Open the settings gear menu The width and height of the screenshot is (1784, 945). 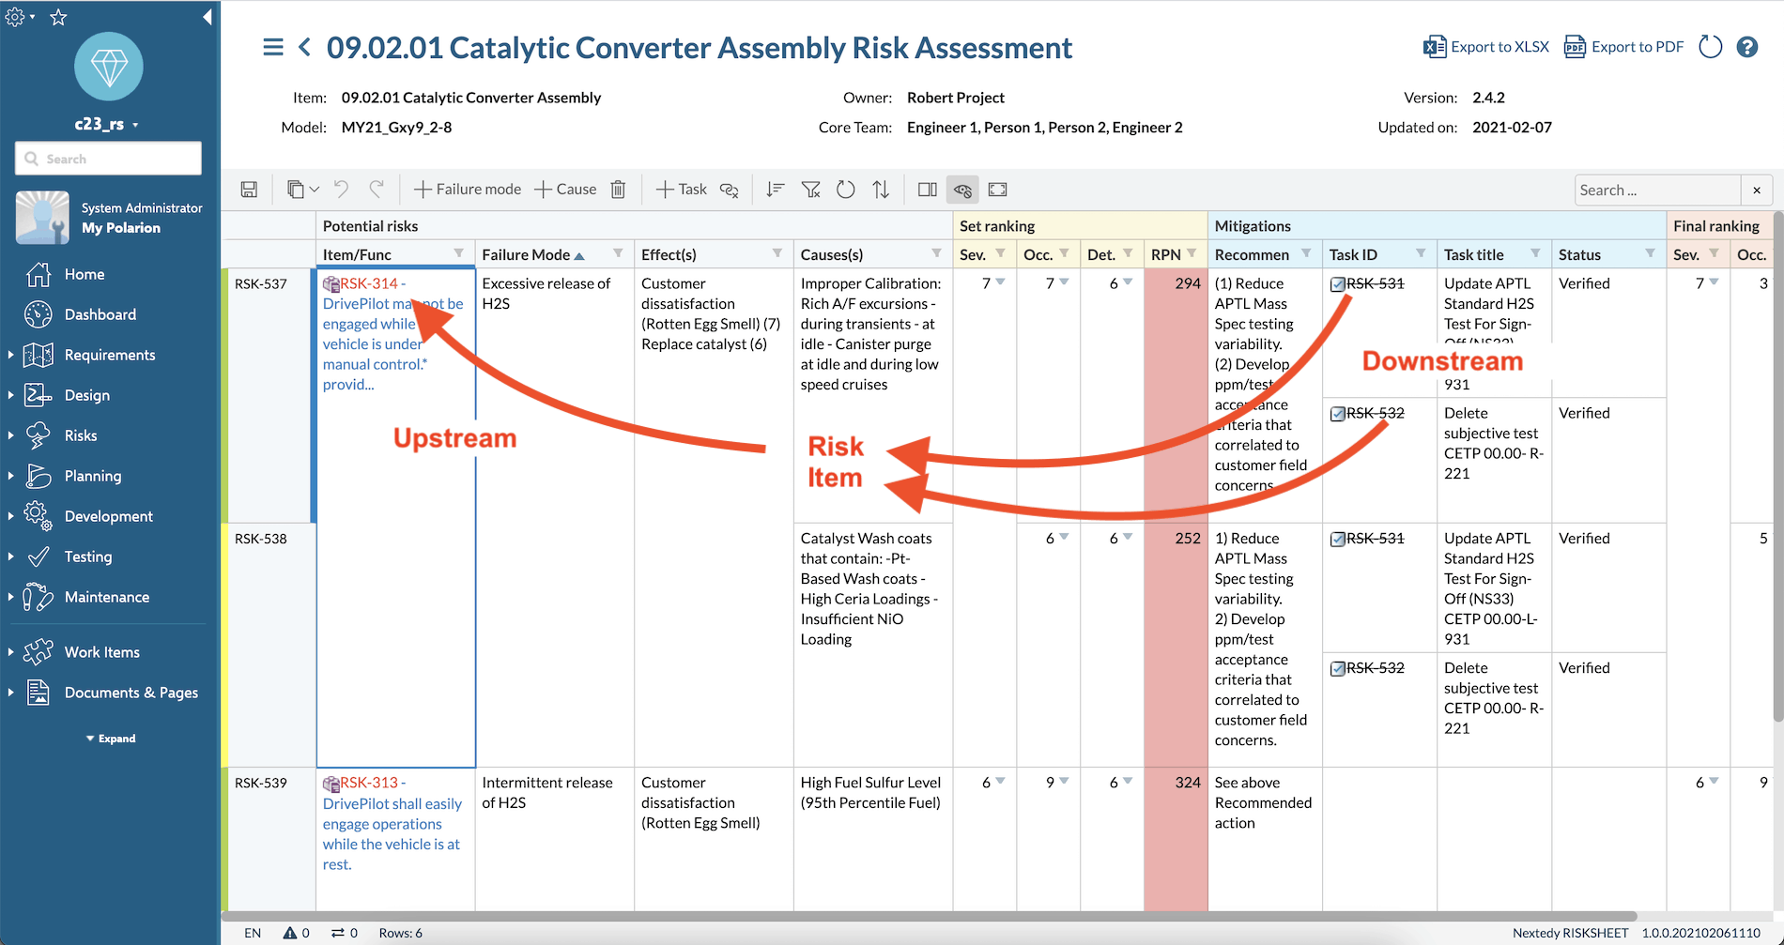click(19, 17)
